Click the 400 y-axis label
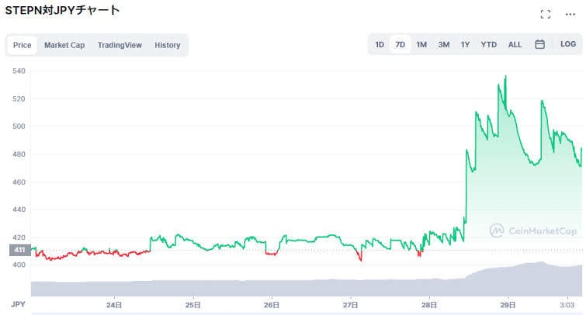This screenshot has width=586, height=315. [19, 265]
